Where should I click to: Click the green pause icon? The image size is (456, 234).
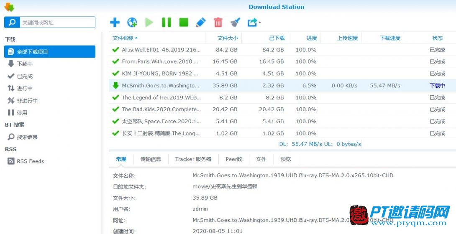pyautogui.click(x=167, y=22)
